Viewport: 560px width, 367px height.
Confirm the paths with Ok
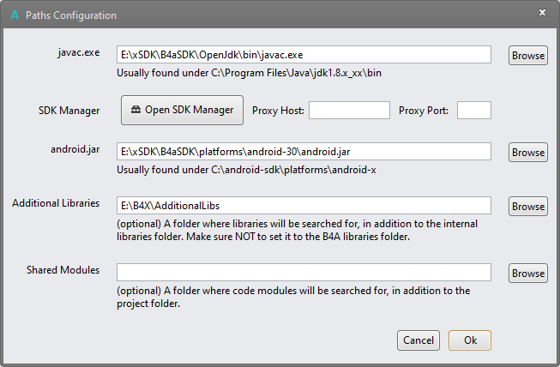[470, 340]
